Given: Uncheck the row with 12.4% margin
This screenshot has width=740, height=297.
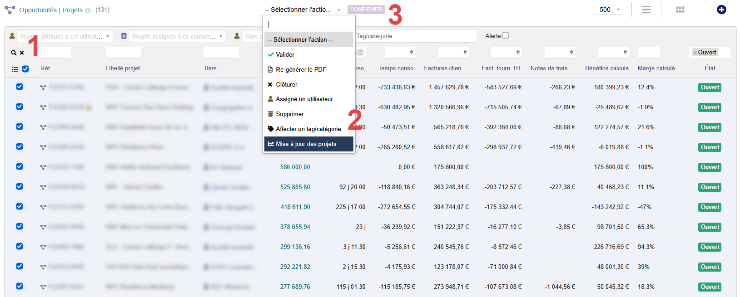Looking at the screenshot, I should coord(20,87).
